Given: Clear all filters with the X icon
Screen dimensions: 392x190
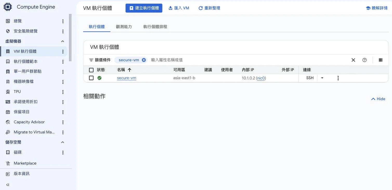Looking at the screenshot, I should point(353,60).
